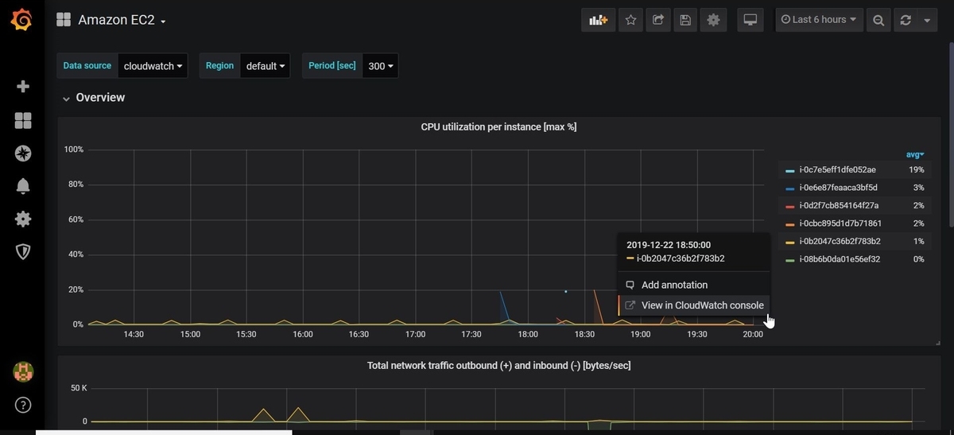Open the Server Admin shield icon
The image size is (954, 435).
click(23, 251)
